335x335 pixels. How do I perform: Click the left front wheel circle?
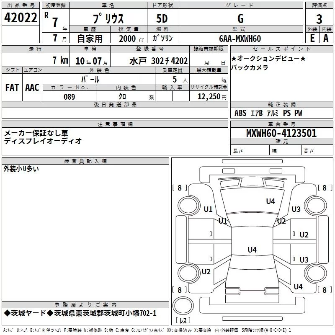coord(189,206)
